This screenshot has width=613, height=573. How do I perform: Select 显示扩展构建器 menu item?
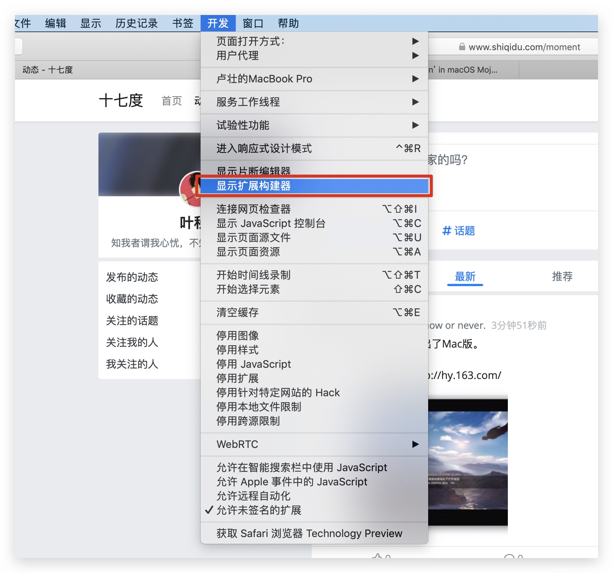coord(314,186)
